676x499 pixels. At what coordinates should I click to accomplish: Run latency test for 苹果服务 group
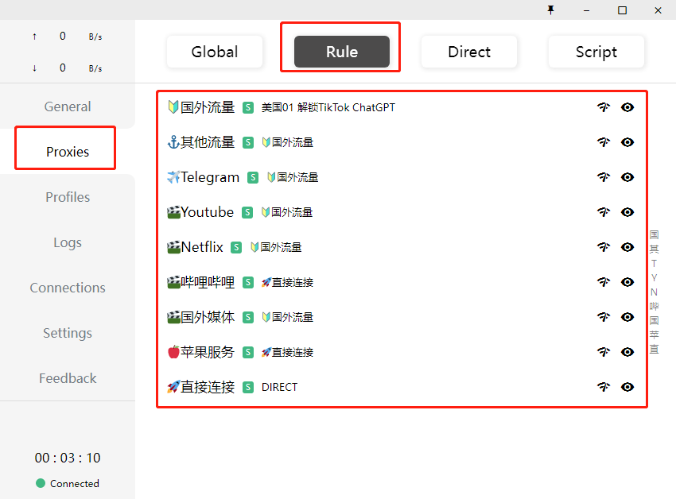(604, 352)
